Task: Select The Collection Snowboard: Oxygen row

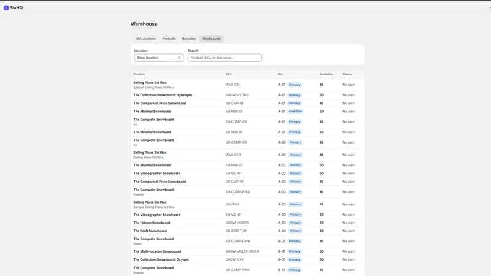Action: click(247, 259)
